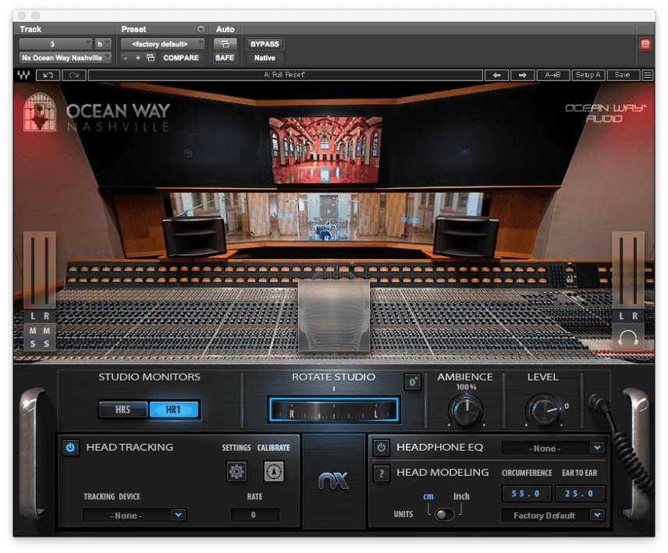This screenshot has height=553, width=668.
Task: Select HR1 studio monitors
Action: coord(173,409)
